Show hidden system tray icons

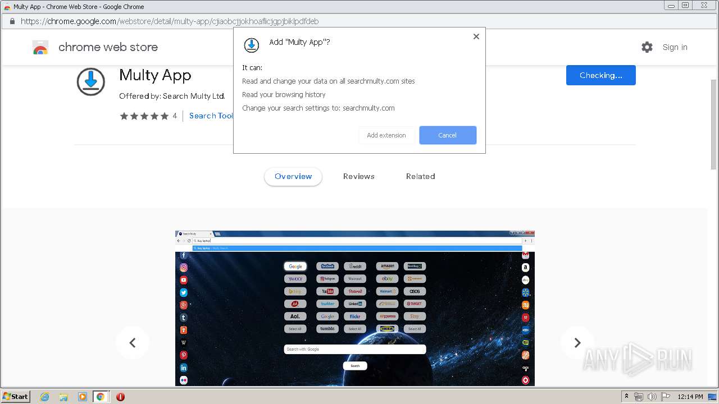point(626,397)
